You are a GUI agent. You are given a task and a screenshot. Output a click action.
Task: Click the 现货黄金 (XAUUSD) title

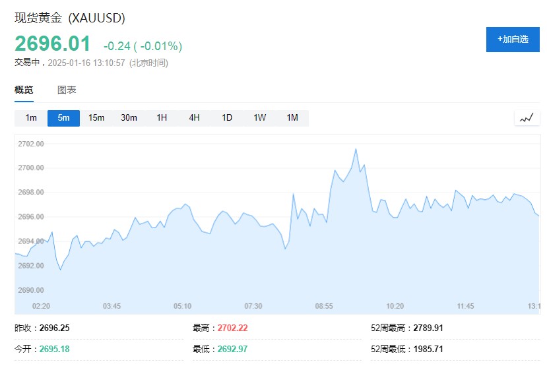coord(70,18)
